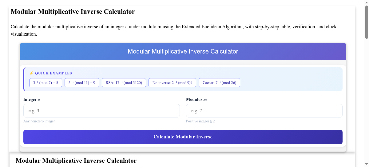Try the RSA 17⁻¹ (mod 3120) example
The width and height of the screenshot is (369, 167).
(124, 83)
